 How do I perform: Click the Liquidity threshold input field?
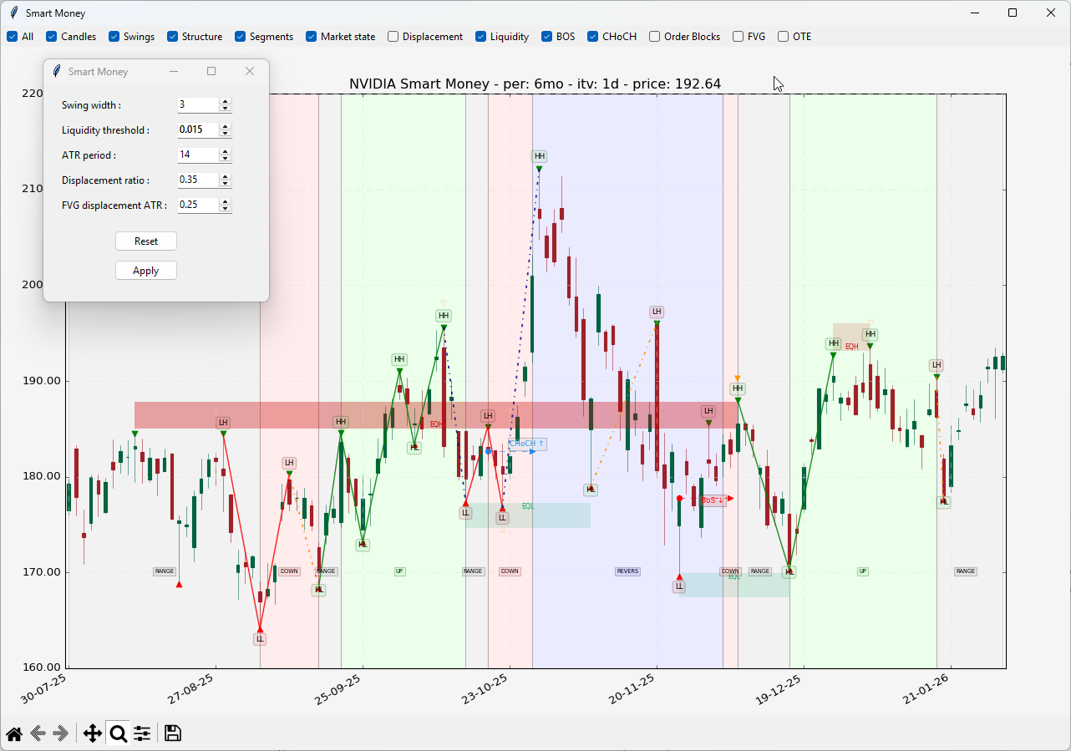pos(198,130)
